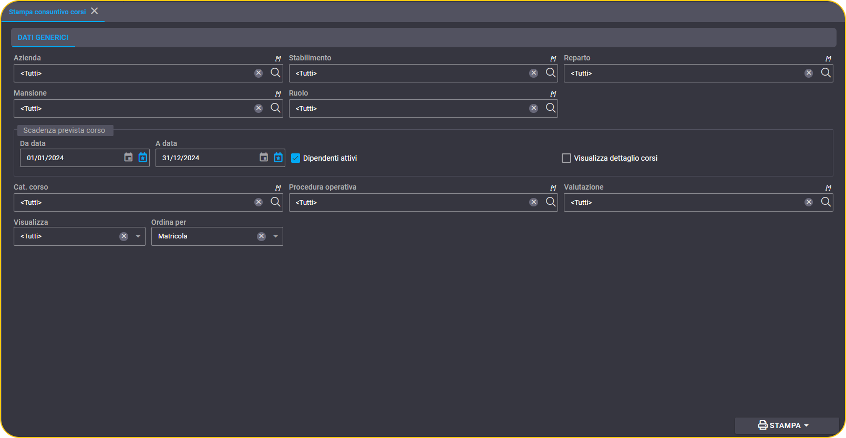Viewport: 846px width, 438px height.
Task: Click blue star calendar icon for Da data
Action: (x=143, y=158)
